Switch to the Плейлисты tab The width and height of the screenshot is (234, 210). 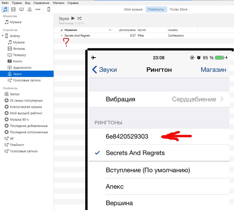[156, 9]
